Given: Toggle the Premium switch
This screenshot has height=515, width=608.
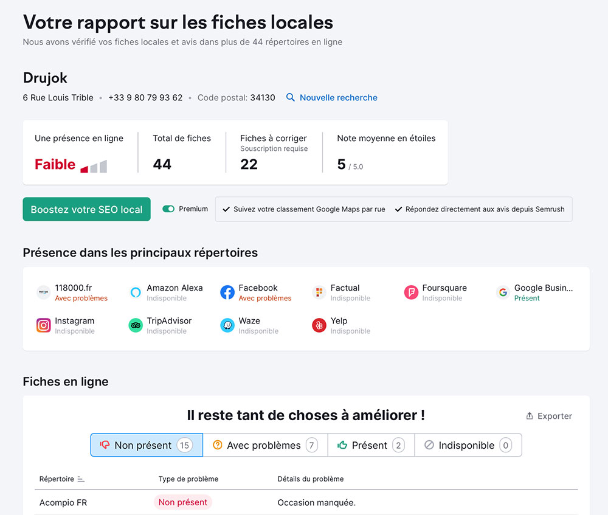Looking at the screenshot, I should click(x=168, y=209).
